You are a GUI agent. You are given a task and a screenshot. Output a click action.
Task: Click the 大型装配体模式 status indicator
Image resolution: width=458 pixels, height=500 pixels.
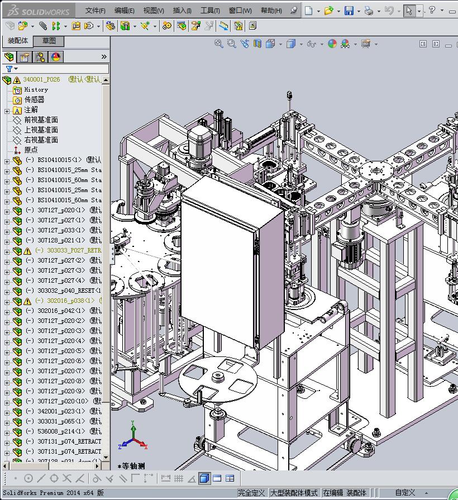294,493
